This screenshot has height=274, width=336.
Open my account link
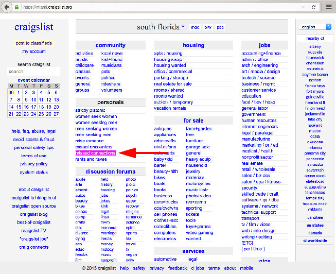point(34,52)
